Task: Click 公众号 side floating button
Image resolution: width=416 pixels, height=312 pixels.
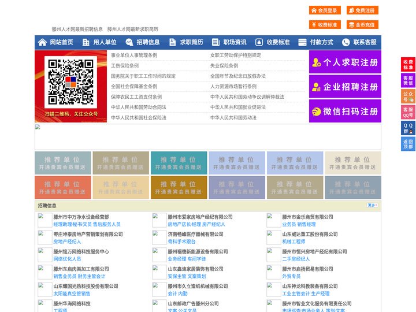Action: click(x=408, y=96)
